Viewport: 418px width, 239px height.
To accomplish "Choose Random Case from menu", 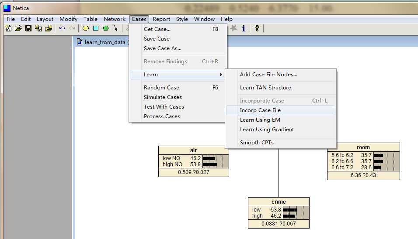I will point(178,88).
